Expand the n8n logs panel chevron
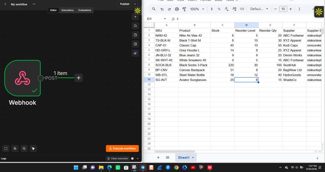Screen dimensions: 325x172 click(138, 158)
